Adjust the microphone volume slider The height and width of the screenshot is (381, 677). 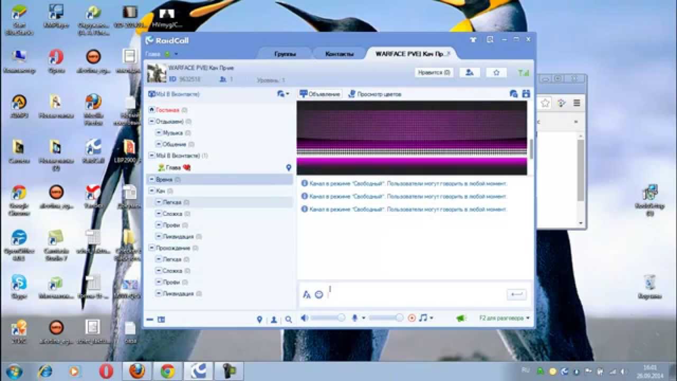coord(386,318)
